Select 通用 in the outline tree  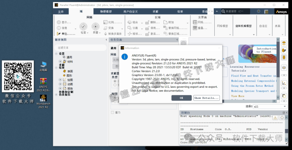(69, 57)
